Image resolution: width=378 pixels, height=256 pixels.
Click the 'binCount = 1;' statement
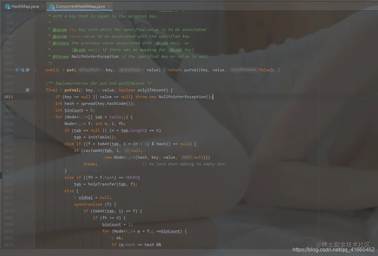117,224
